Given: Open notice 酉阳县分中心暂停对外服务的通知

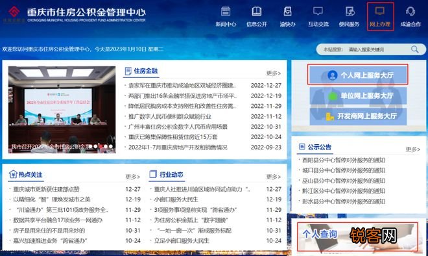Looking at the screenshot, I should coord(344,160).
